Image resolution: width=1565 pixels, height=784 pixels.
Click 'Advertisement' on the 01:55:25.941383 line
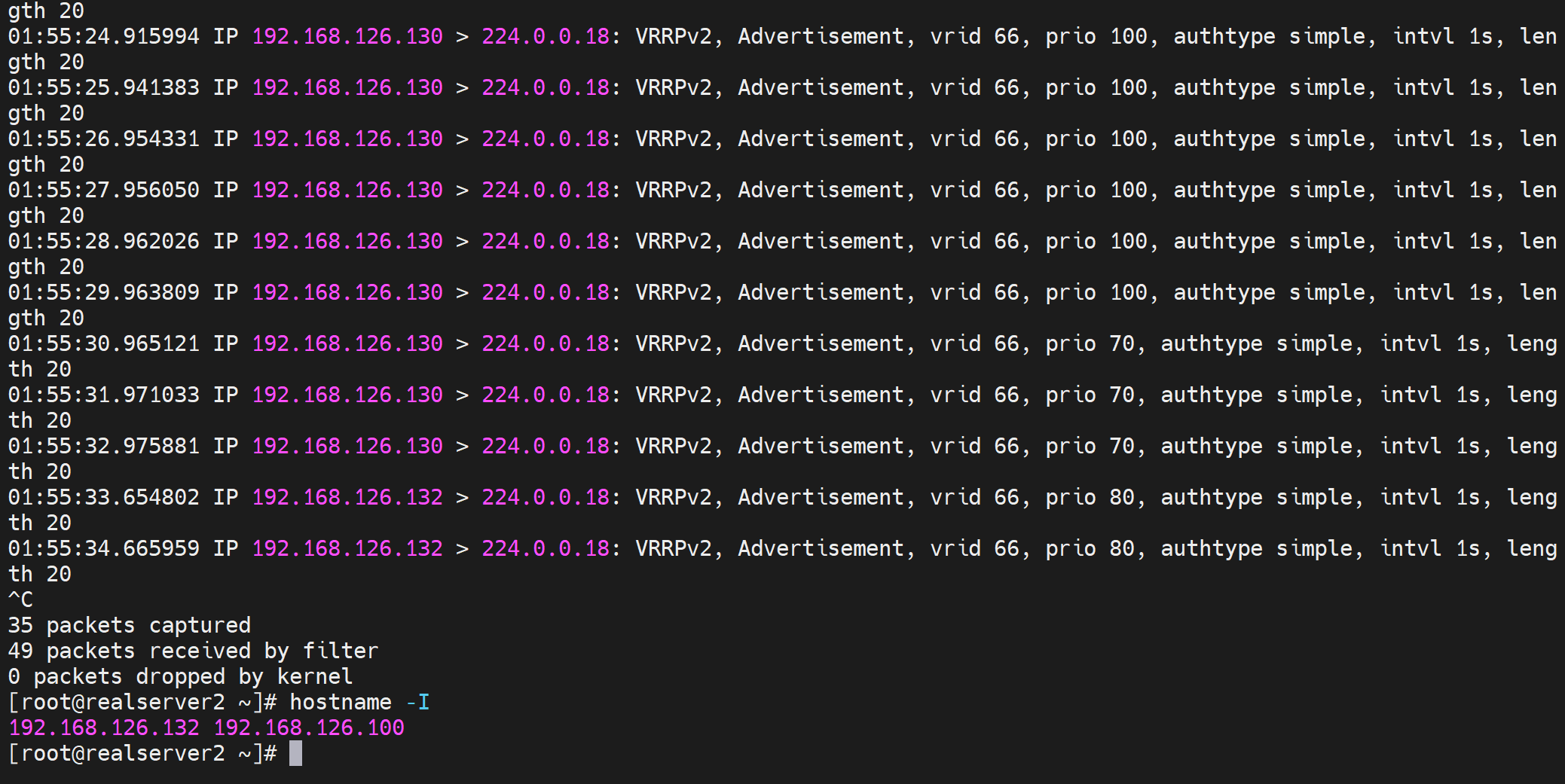point(821,87)
